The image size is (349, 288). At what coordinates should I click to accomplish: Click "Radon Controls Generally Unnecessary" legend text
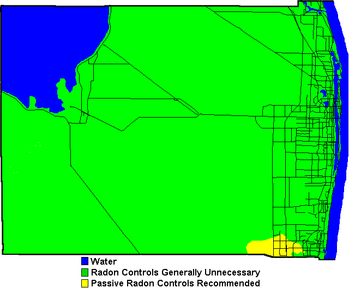[176, 272]
